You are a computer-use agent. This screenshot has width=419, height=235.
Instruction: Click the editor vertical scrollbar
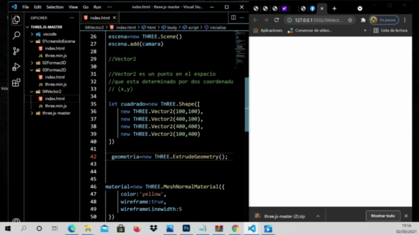(247, 104)
